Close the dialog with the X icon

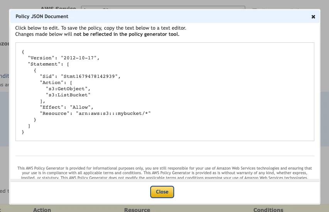tap(313, 17)
